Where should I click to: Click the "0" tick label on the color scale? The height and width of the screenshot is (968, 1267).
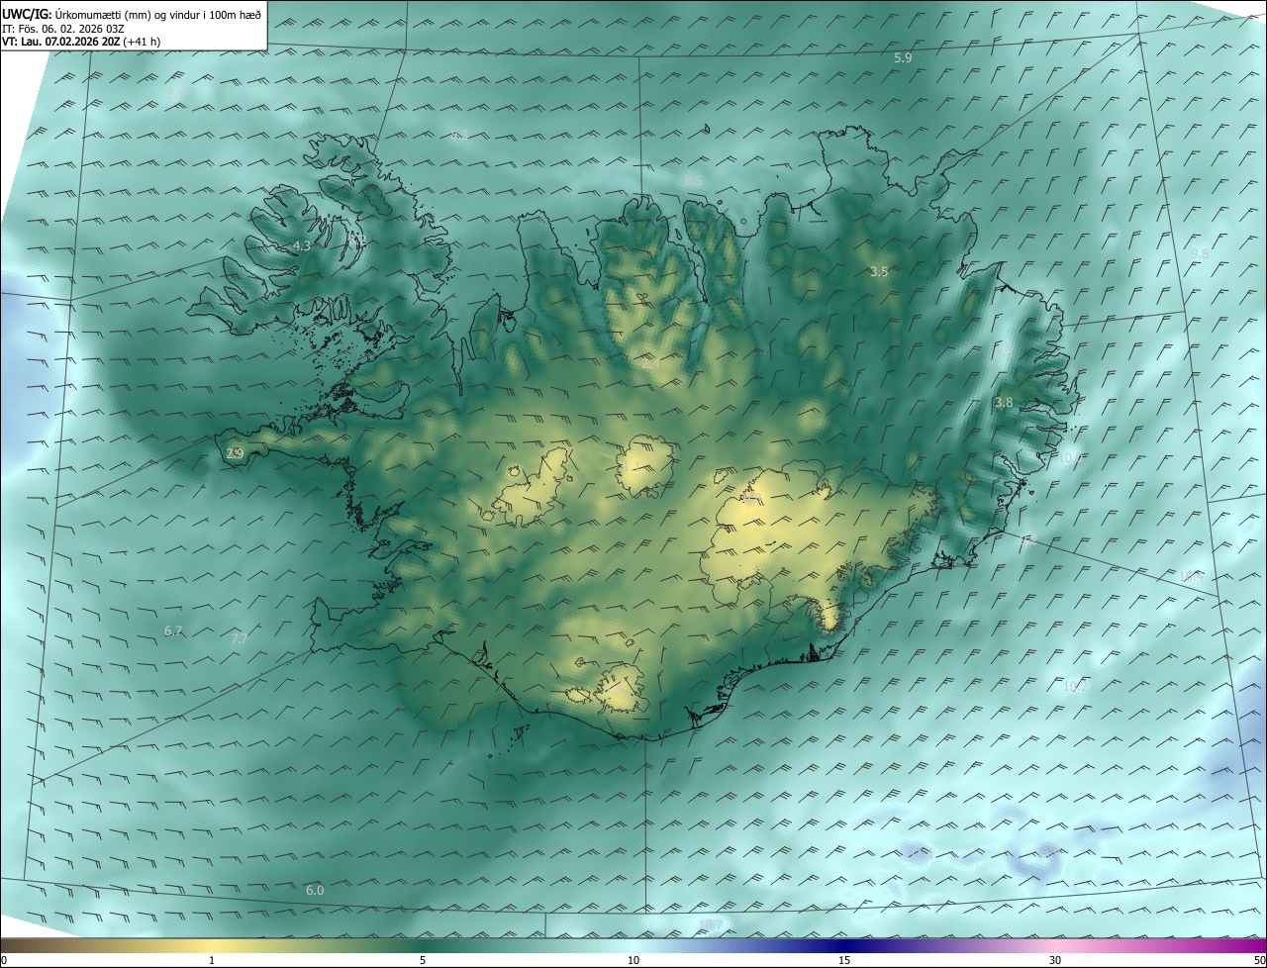tap(4, 960)
